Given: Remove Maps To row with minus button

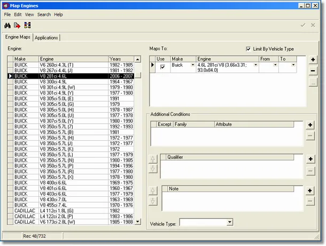Looking at the screenshot, I should (x=313, y=71).
